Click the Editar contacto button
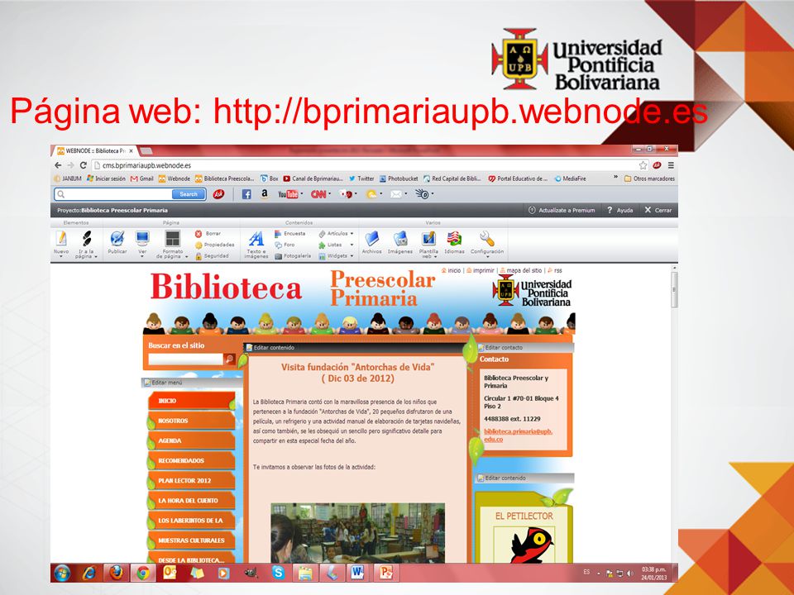Image resolution: width=794 pixels, height=595 pixels. 500,348
